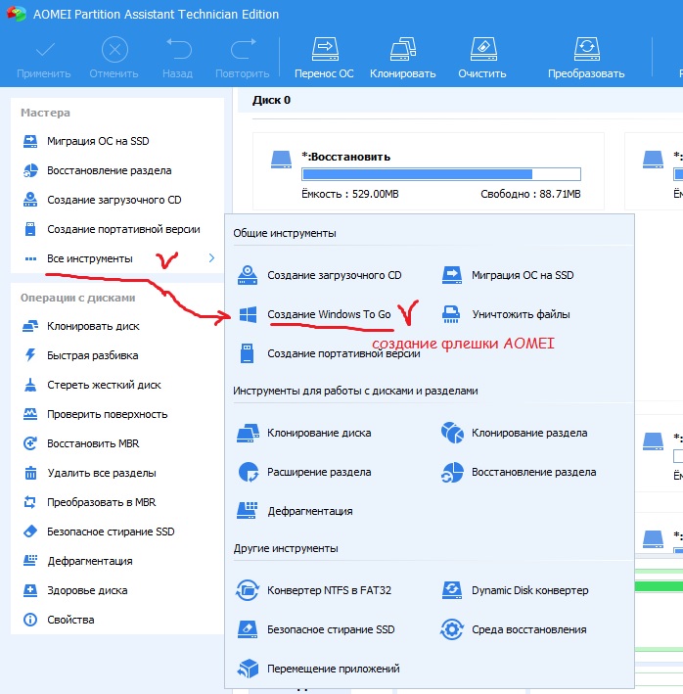
Task: Click the Повторить redo arrow icon
Action: 243,49
